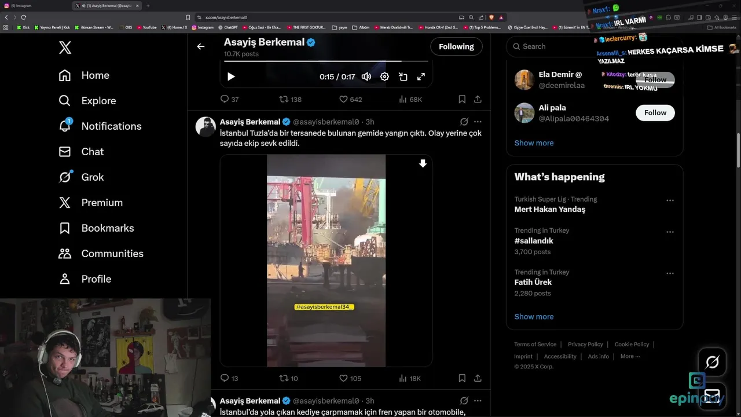This screenshot has width=741, height=417.
Task: Open more options for Mert Hakan Yandaş trend
Action: [670, 200]
